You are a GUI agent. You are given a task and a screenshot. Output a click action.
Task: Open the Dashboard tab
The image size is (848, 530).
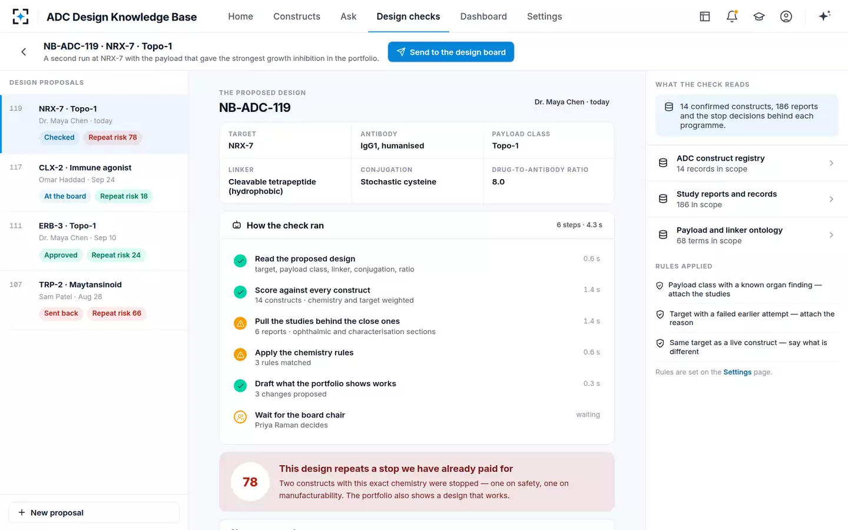[483, 16]
